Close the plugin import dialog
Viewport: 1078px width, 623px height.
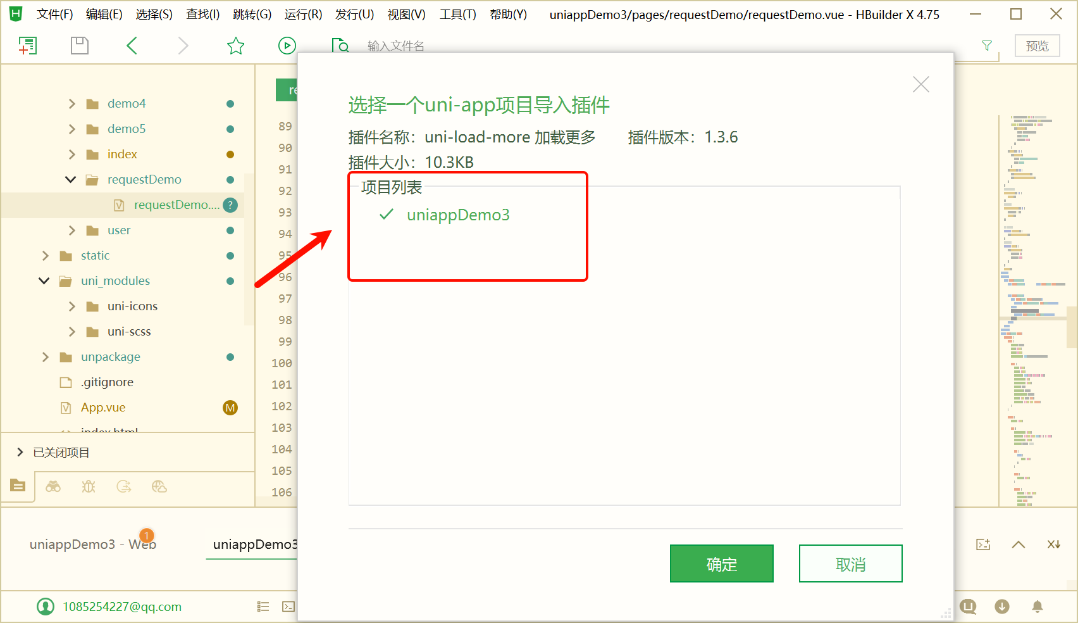[921, 84]
